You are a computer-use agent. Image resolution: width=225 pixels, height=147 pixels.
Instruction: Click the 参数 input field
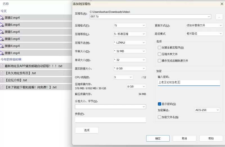tap(110, 120)
